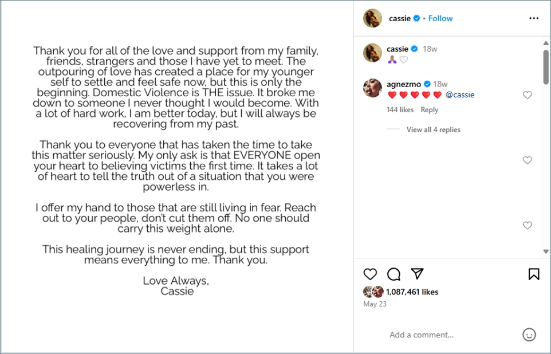Open the three-dot options menu
The image size is (551, 354).
pyautogui.click(x=534, y=18)
